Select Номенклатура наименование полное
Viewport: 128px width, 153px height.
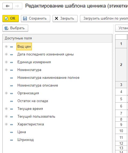pyautogui.click(x=48, y=78)
